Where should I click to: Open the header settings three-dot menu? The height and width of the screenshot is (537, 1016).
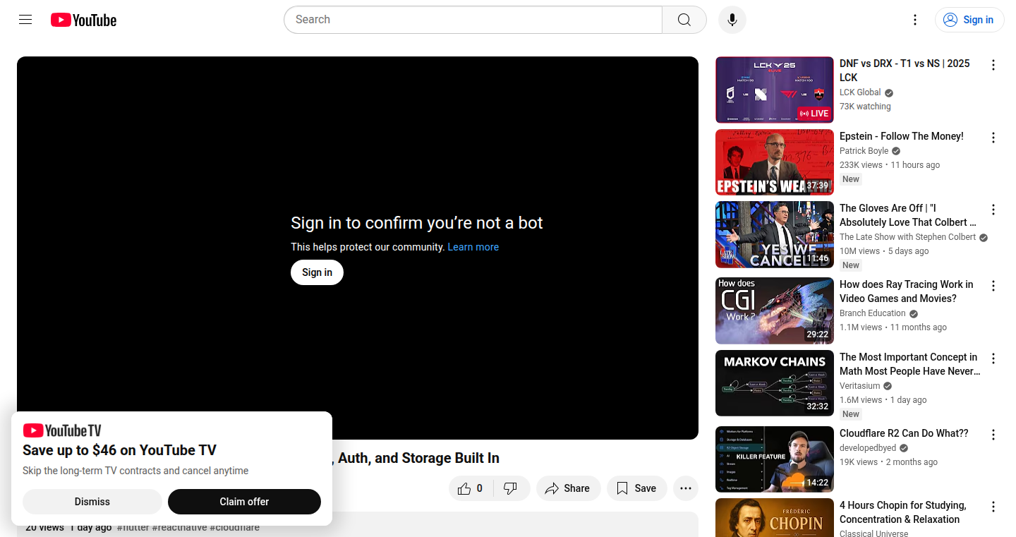915,20
